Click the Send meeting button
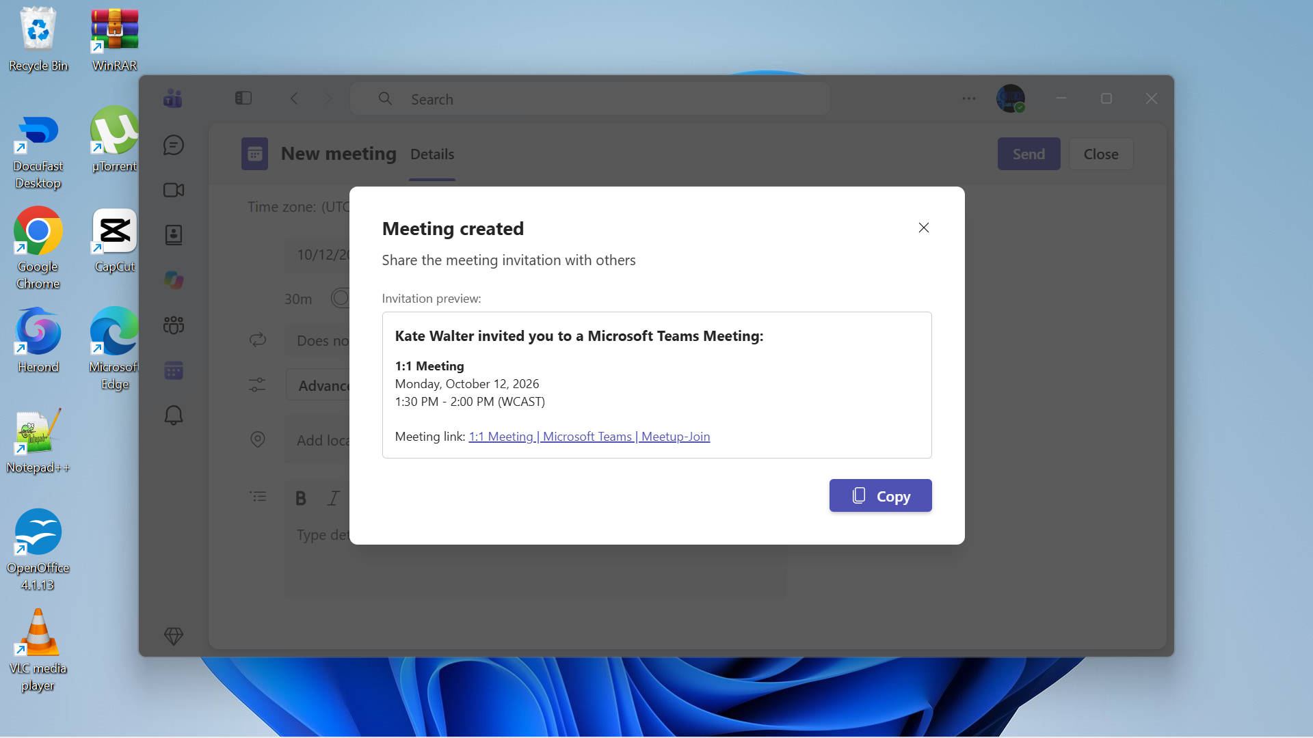Viewport: 1313px width, 738px height. coord(1029,154)
